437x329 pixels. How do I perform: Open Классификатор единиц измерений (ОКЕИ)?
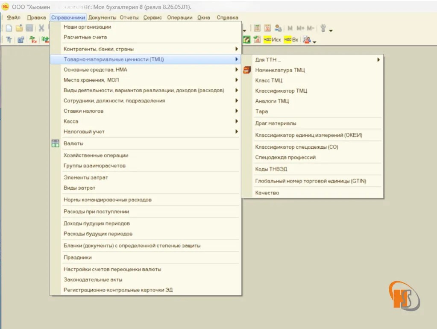point(312,135)
